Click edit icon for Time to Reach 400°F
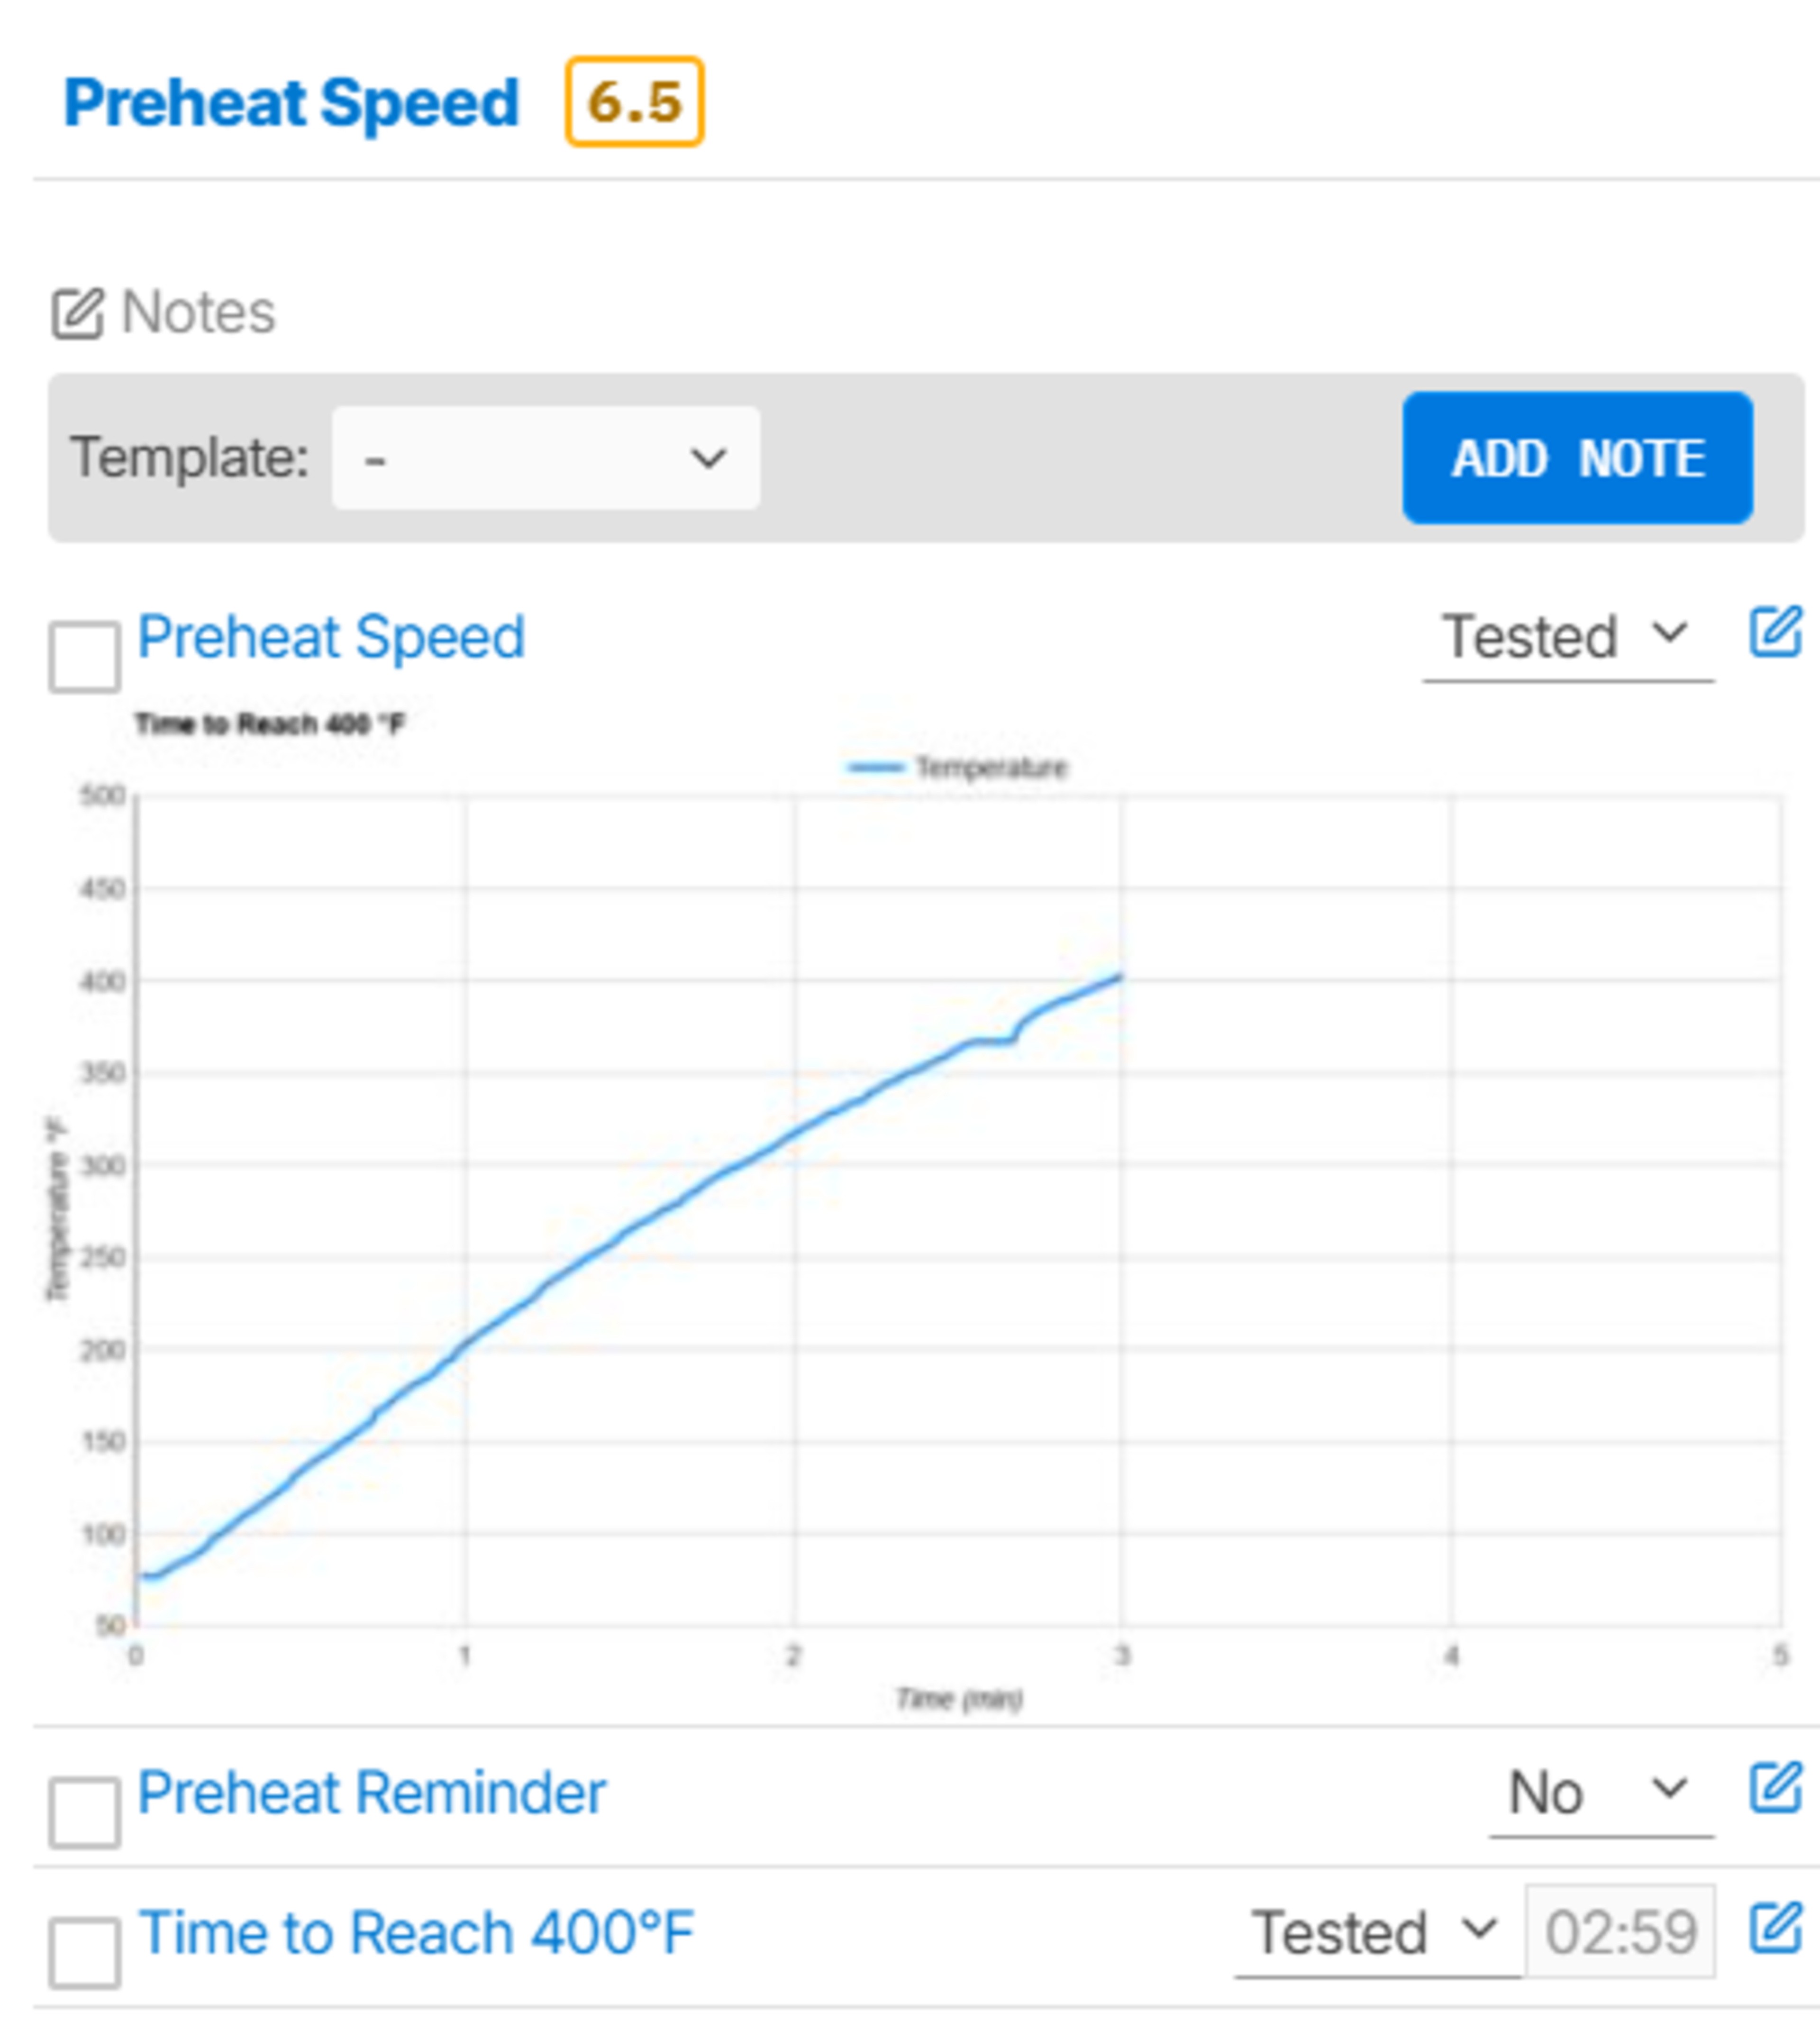1820x2031 pixels. (x=1774, y=1929)
